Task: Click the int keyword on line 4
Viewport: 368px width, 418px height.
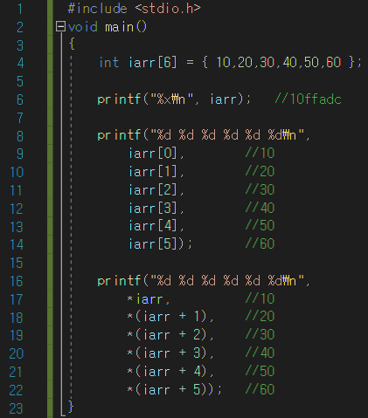Action: click(x=108, y=63)
